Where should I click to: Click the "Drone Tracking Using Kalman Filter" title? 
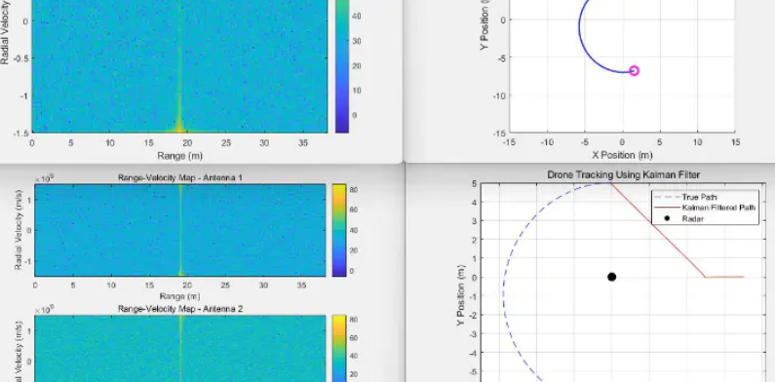623,175
